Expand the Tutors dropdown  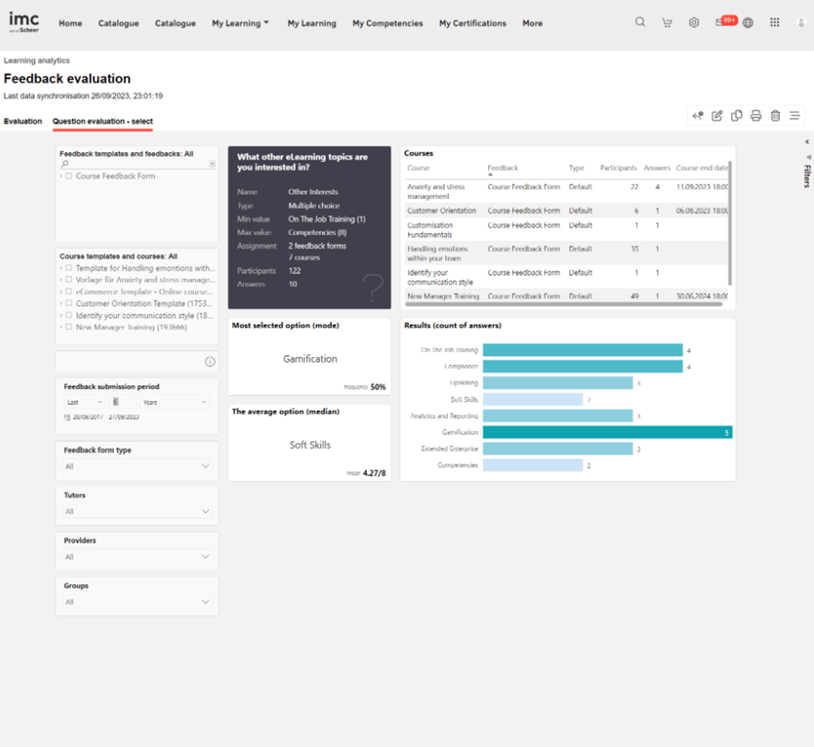(137, 511)
